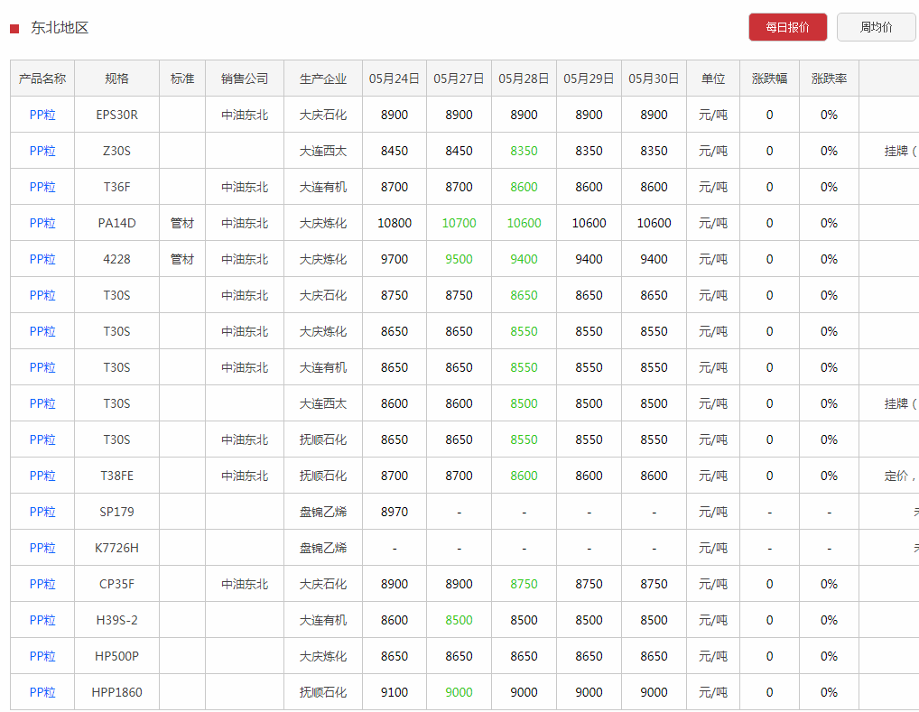Click the HPP1860 specification cell
The image size is (919, 712).
[116, 693]
